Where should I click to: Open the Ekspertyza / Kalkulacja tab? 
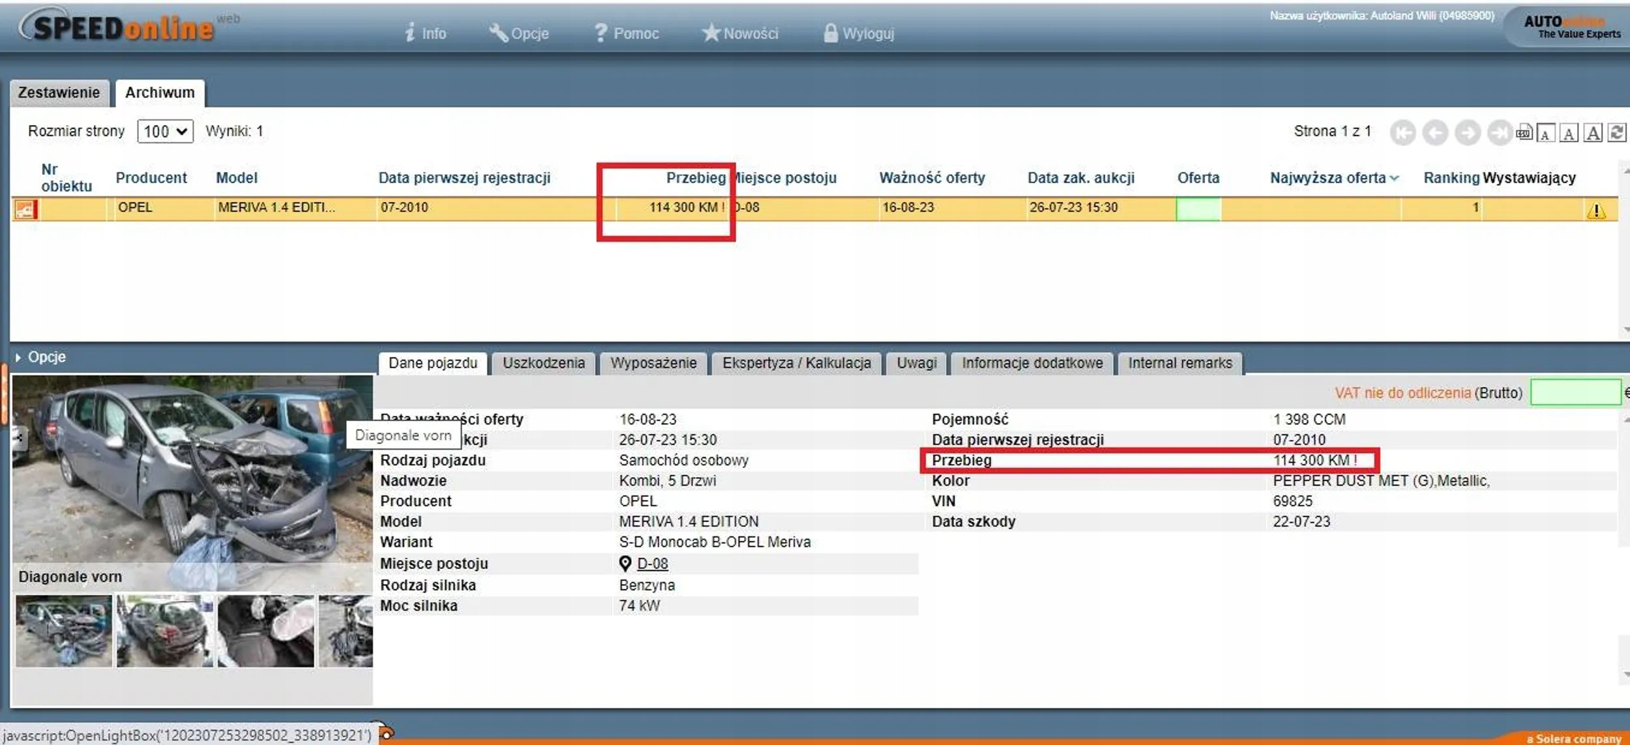coord(796,363)
